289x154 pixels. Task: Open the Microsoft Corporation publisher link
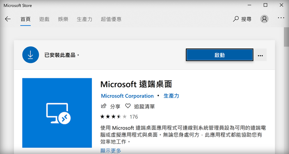127,96
